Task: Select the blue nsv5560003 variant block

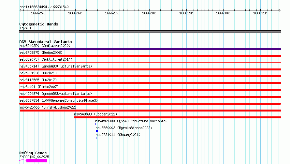Action: pos(97,131)
